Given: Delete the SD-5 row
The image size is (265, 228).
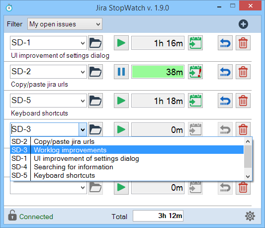Looking at the screenshot, I should tap(243, 101).
